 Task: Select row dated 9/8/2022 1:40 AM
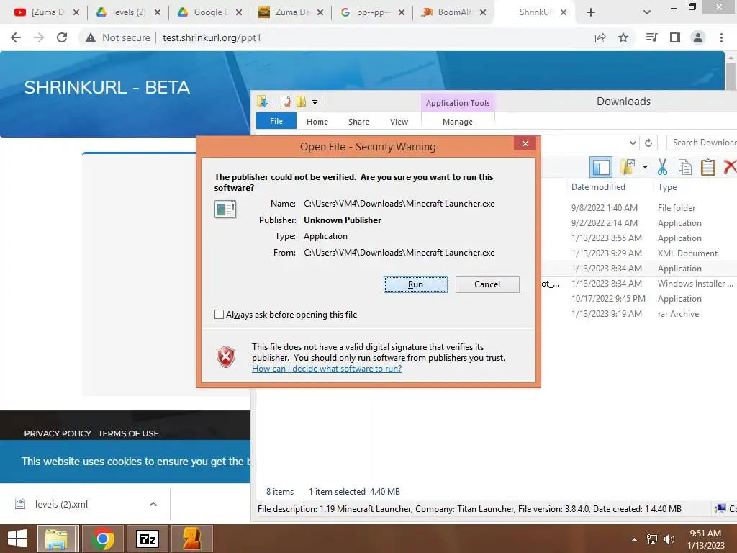coord(639,207)
